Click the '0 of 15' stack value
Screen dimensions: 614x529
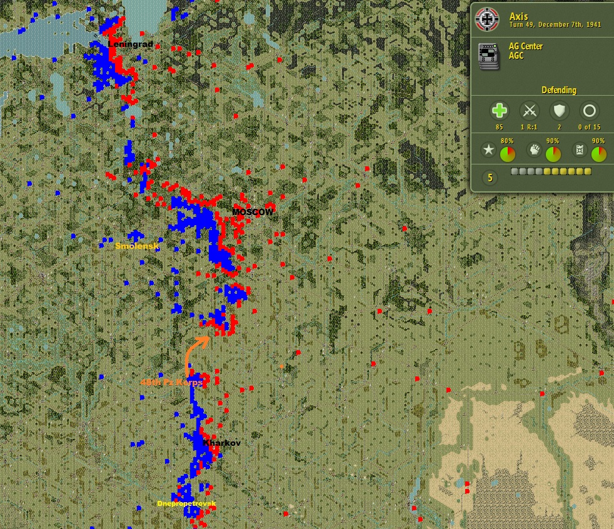point(590,127)
